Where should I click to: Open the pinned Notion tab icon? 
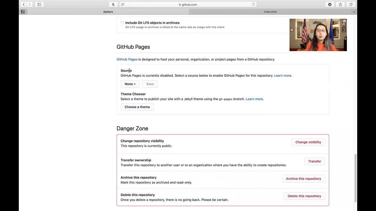23,12
